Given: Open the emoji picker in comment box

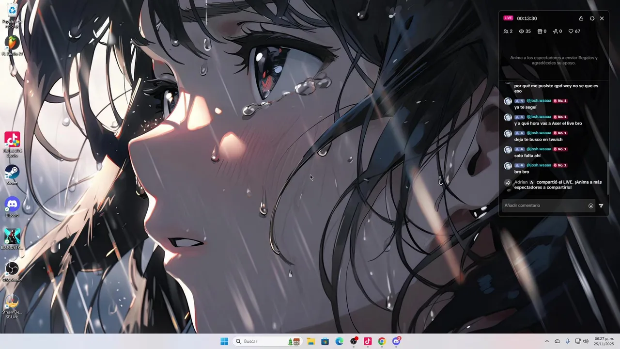Looking at the screenshot, I should pyautogui.click(x=591, y=206).
